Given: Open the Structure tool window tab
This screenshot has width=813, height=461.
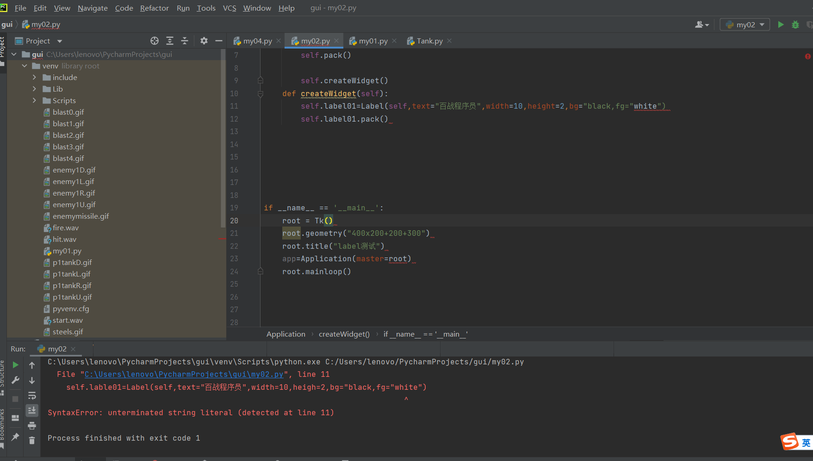Looking at the screenshot, I should pyautogui.click(x=3, y=377).
